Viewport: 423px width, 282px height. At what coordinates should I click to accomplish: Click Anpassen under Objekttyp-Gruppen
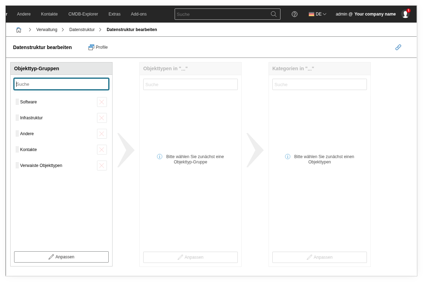pyautogui.click(x=61, y=257)
